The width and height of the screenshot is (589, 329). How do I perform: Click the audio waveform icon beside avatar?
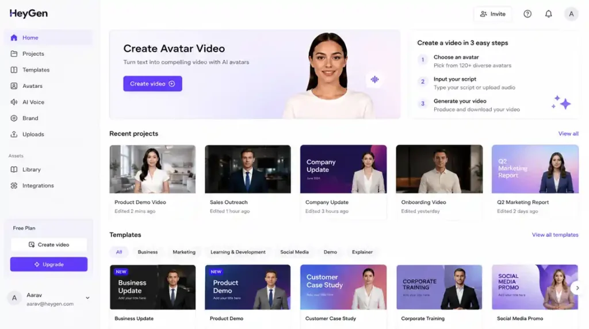point(374,79)
